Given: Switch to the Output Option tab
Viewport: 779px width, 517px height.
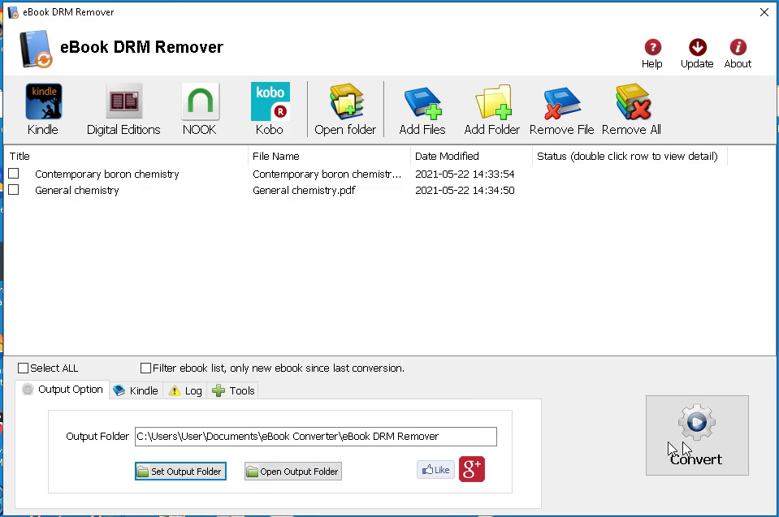Looking at the screenshot, I should [x=63, y=390].
